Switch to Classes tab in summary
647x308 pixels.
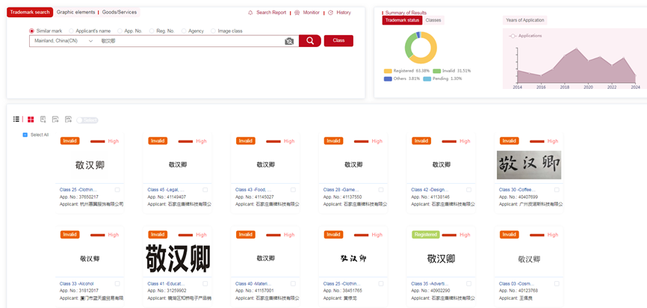433,20
